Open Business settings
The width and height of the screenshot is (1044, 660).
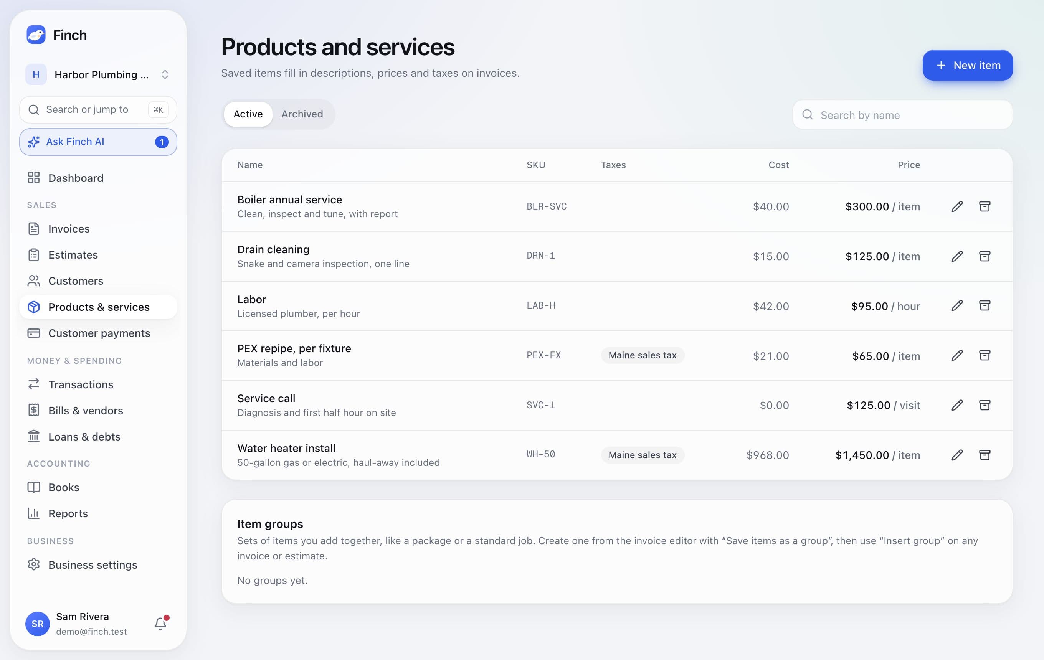pos(98,565)
